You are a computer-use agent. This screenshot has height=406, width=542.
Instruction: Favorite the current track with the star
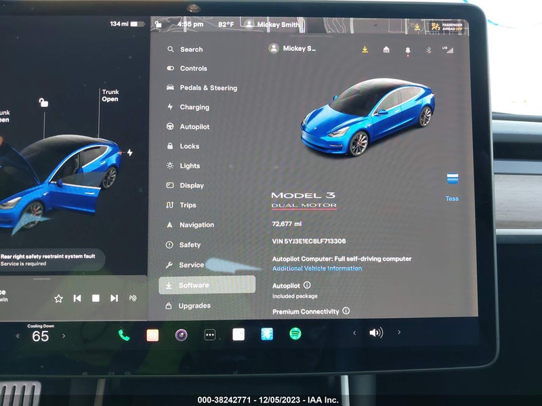coord(58,298)
